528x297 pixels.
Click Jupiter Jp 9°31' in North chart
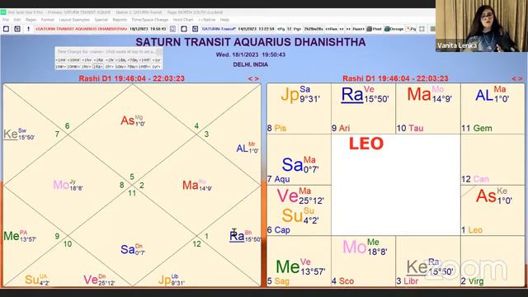click(172, 280)
